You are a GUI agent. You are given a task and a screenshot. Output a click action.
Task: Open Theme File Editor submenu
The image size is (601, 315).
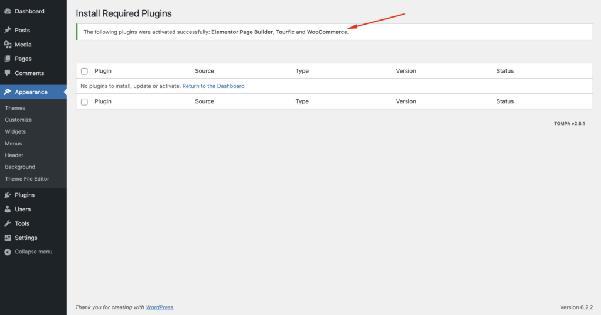point(27,178)
